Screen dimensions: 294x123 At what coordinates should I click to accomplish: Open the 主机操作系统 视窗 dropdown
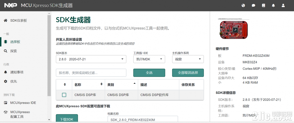click(x=188, y=59)
